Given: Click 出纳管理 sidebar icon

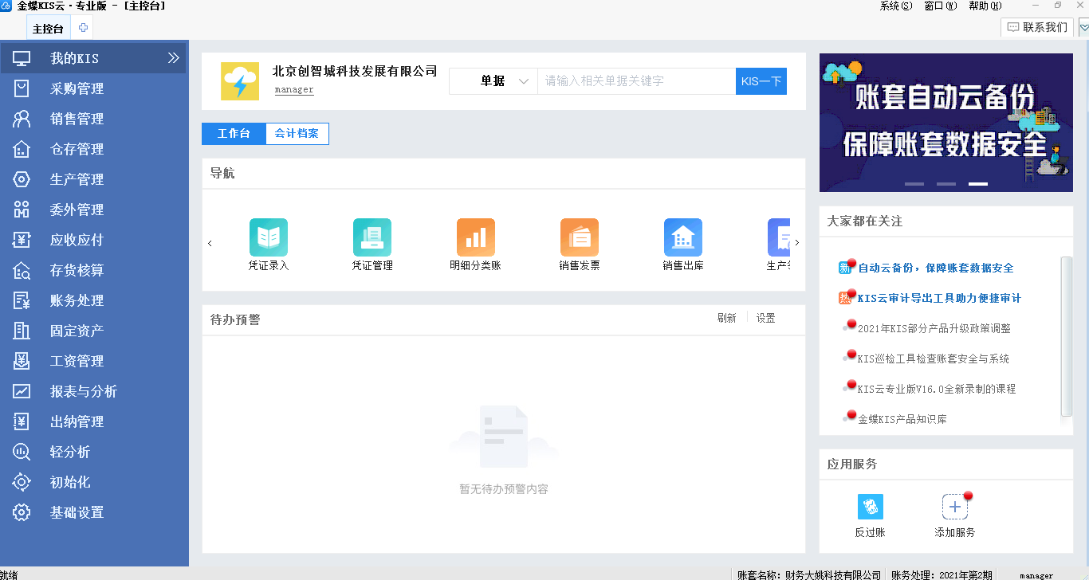Looking at the screenshot, I should coord(22,421).
